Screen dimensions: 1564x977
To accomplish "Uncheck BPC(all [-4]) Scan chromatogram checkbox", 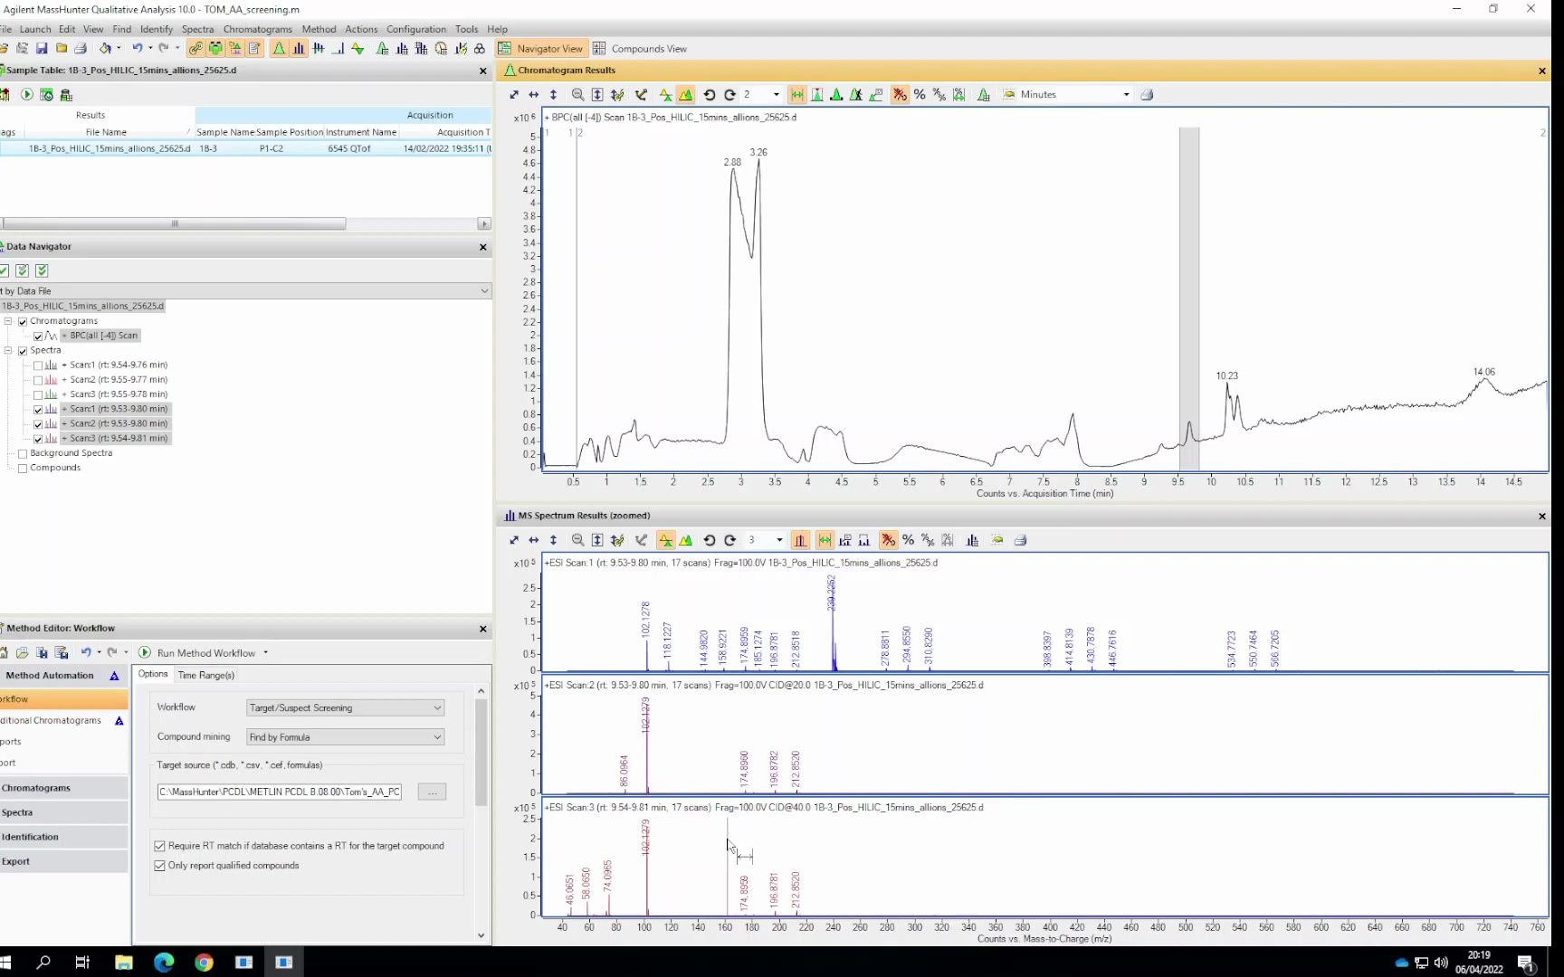I will (x=38, y=336).
